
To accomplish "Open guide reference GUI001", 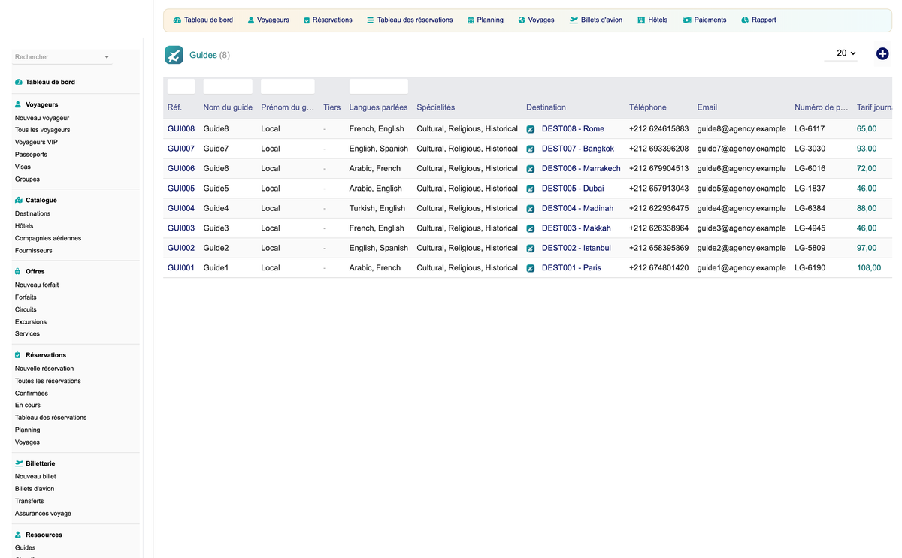I will click(181, 268).
